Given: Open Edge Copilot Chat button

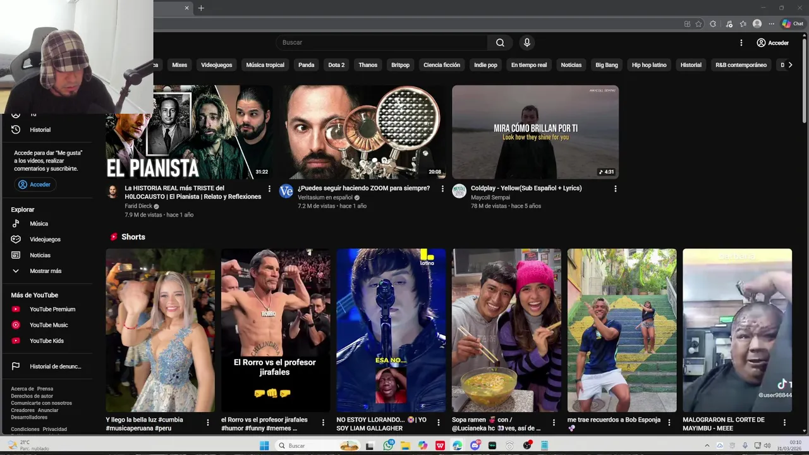Looking at the screenshot, I should tap(793, 24).
